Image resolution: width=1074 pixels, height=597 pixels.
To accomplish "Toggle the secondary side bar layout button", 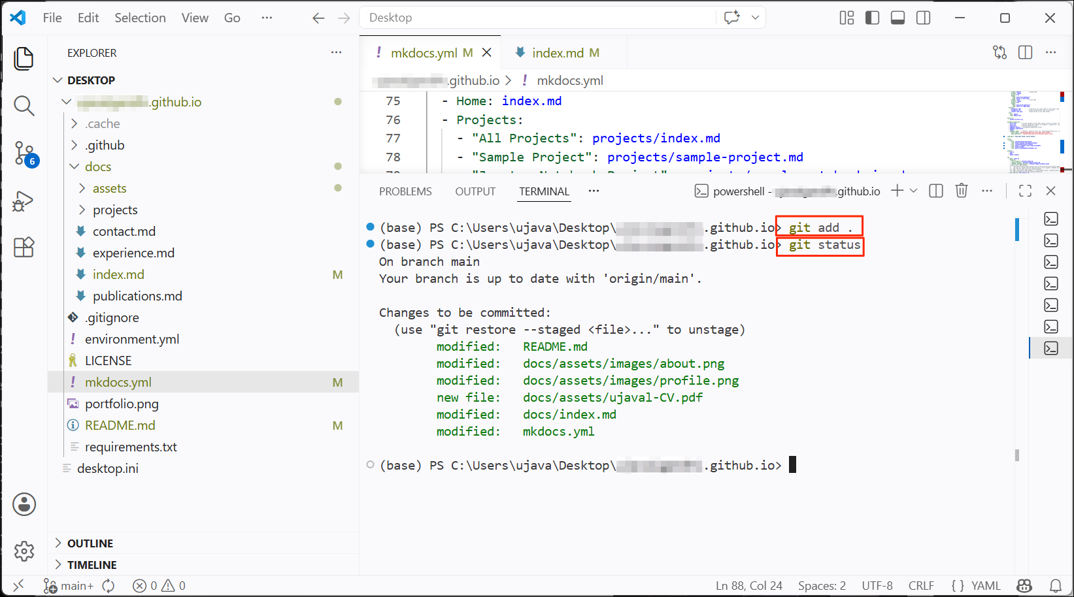I will (923, 18).
